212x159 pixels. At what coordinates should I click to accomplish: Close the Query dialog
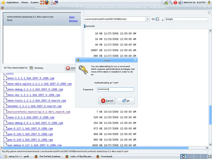coord(135,60)
